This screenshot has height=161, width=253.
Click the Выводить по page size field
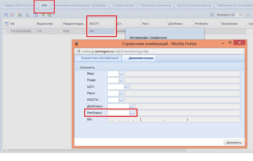click(239, 15)
